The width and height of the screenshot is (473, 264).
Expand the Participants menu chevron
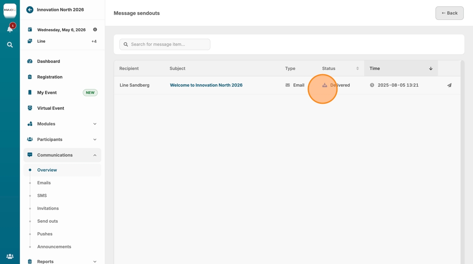point(95,140)
